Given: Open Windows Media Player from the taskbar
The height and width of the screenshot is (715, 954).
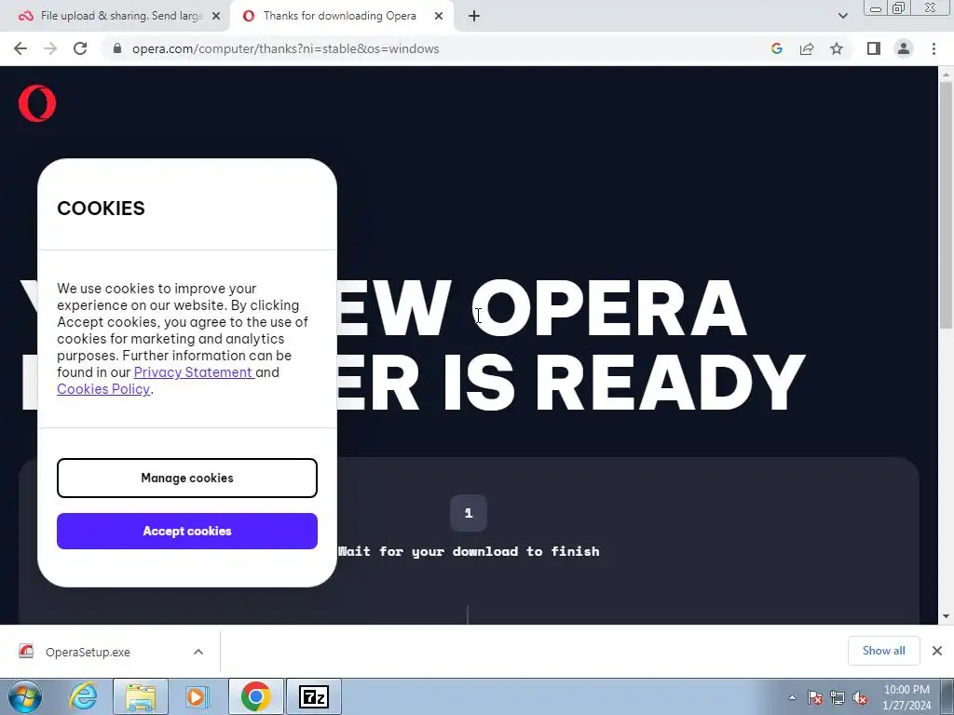Looking at the screenshot, I should coord(196,696).
